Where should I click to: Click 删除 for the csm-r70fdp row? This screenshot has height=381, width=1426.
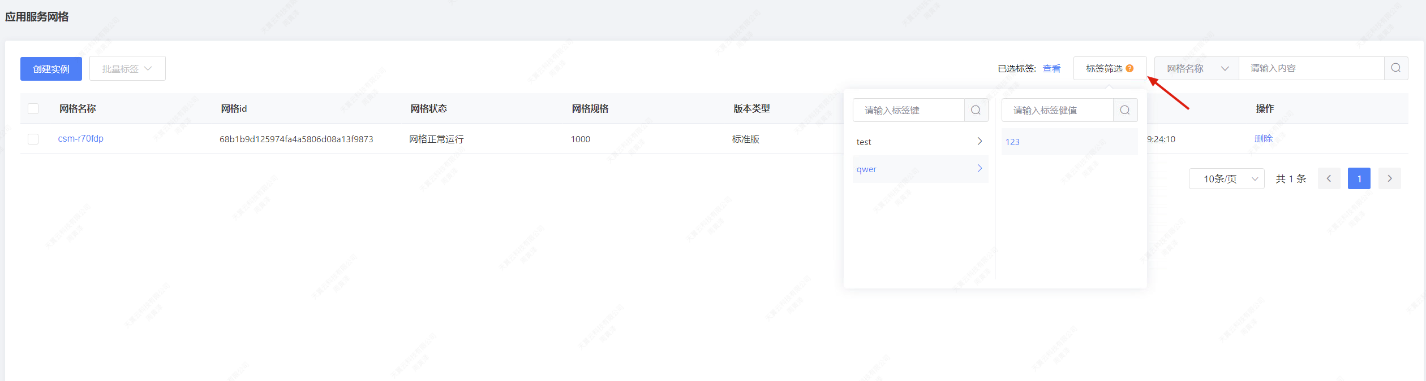click(1263, 138)
